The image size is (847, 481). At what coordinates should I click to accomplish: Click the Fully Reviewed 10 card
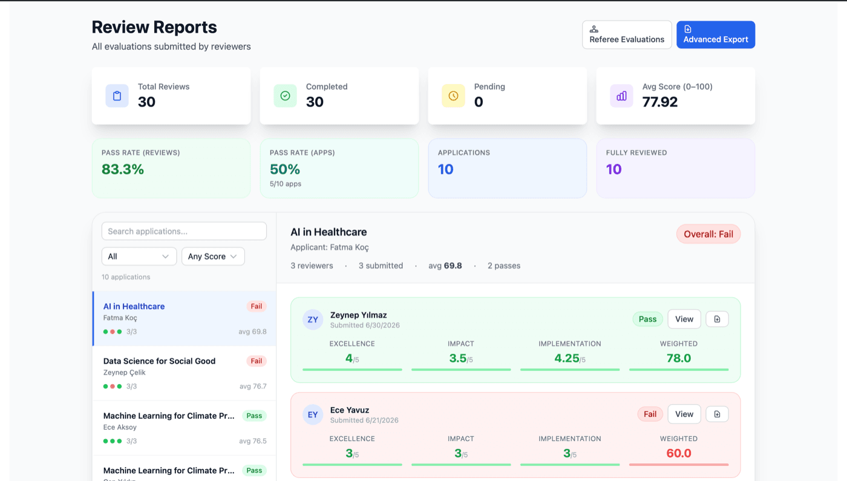pyautogui.click(x=676, y=168)
